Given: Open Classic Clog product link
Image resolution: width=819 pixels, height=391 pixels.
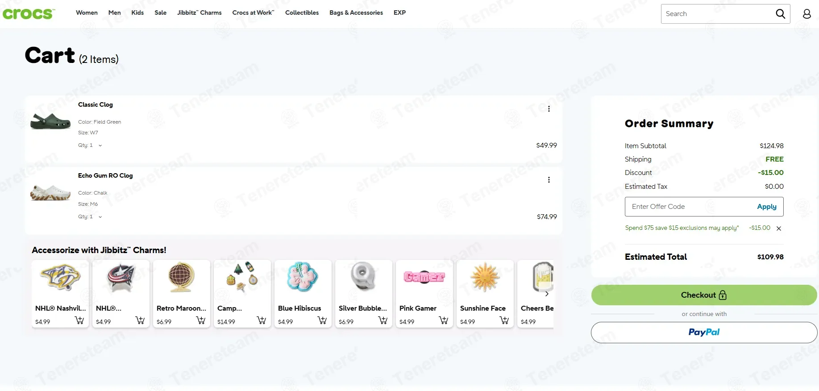Looking at the screenshot, I should click(x=96, y=104).
